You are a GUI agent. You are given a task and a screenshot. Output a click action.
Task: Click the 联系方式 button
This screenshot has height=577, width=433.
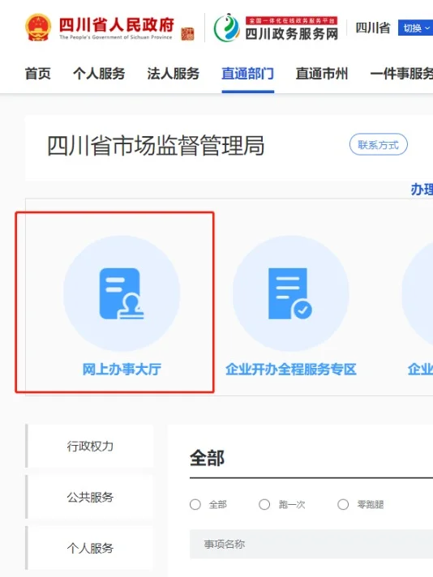pyautogui.click(x=378, y=144)
